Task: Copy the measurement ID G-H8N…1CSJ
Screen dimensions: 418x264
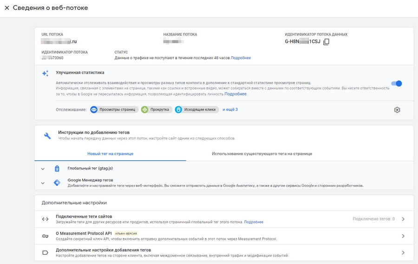Action: [327, 42]
